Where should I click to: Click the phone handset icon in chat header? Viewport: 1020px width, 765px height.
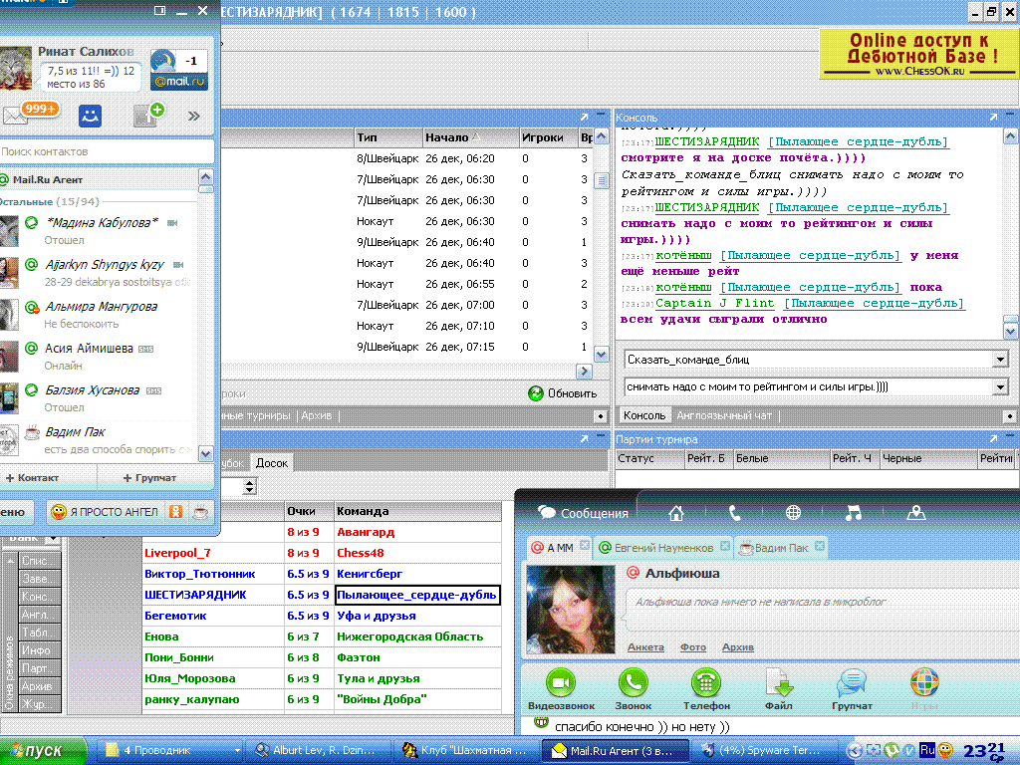click(734, 513)
